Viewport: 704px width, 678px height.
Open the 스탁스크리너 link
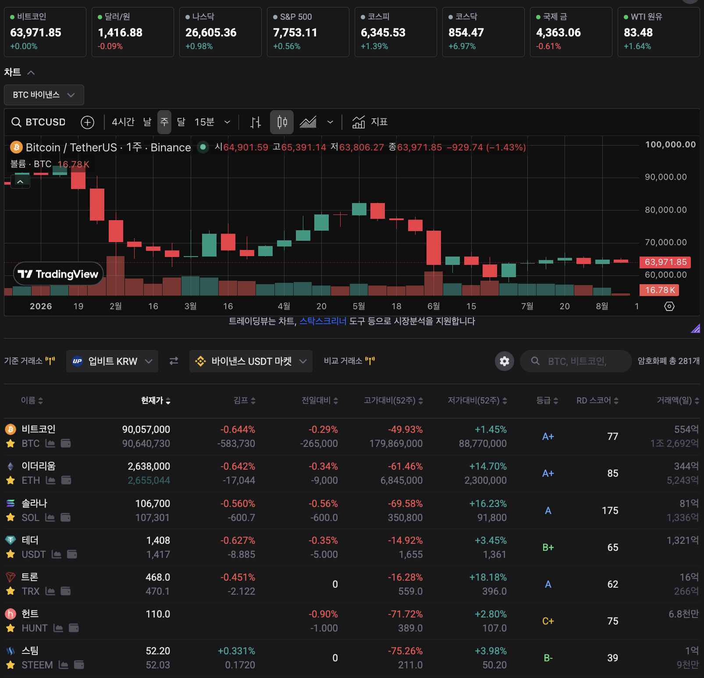click(323, 321)
